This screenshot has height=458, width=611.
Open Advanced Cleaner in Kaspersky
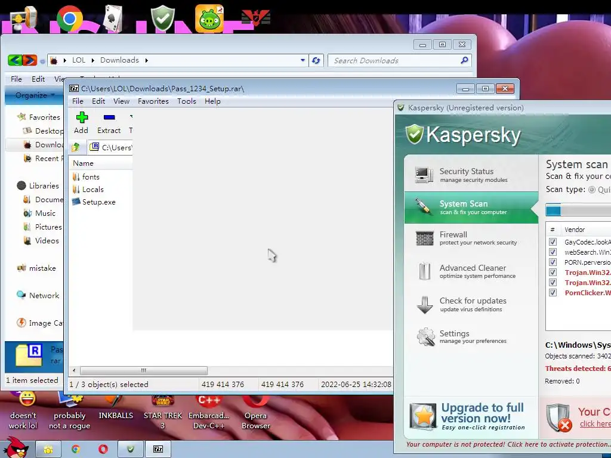point(471,271)
